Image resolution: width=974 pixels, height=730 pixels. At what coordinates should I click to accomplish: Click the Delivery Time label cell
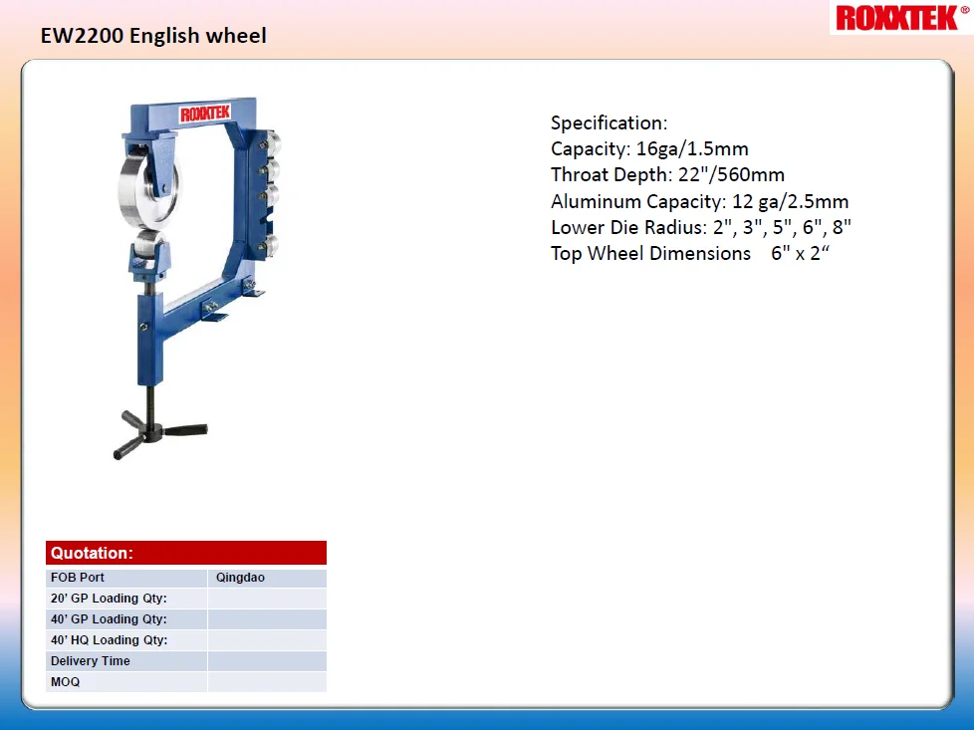126,661
